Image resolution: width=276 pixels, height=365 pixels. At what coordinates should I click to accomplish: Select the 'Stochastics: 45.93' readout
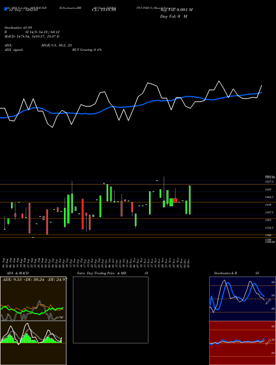18,28
